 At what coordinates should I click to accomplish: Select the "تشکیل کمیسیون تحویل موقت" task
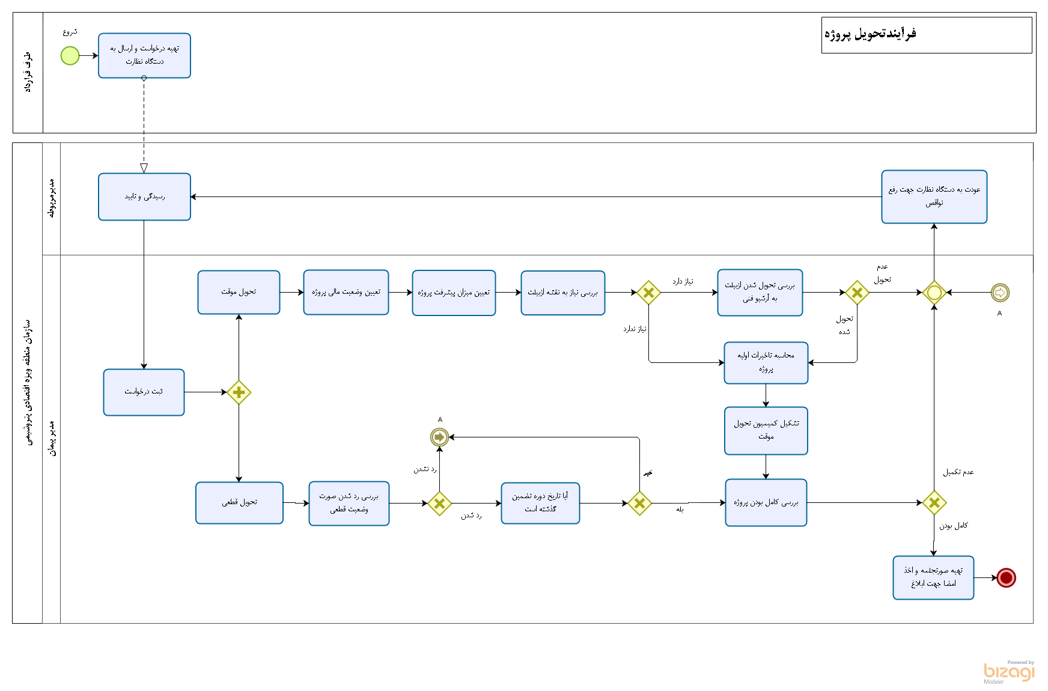766,431
